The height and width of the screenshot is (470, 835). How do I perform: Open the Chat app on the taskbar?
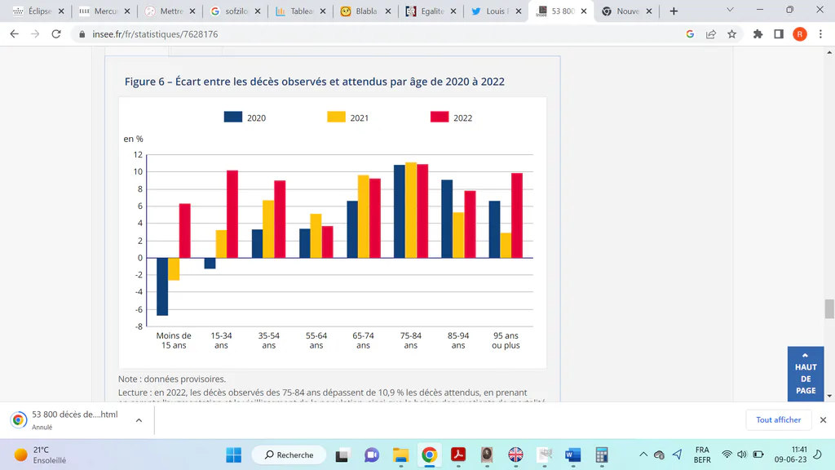click(372, 454)
